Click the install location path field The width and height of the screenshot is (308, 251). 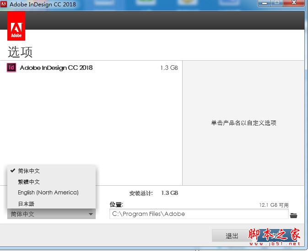[199, 214]
